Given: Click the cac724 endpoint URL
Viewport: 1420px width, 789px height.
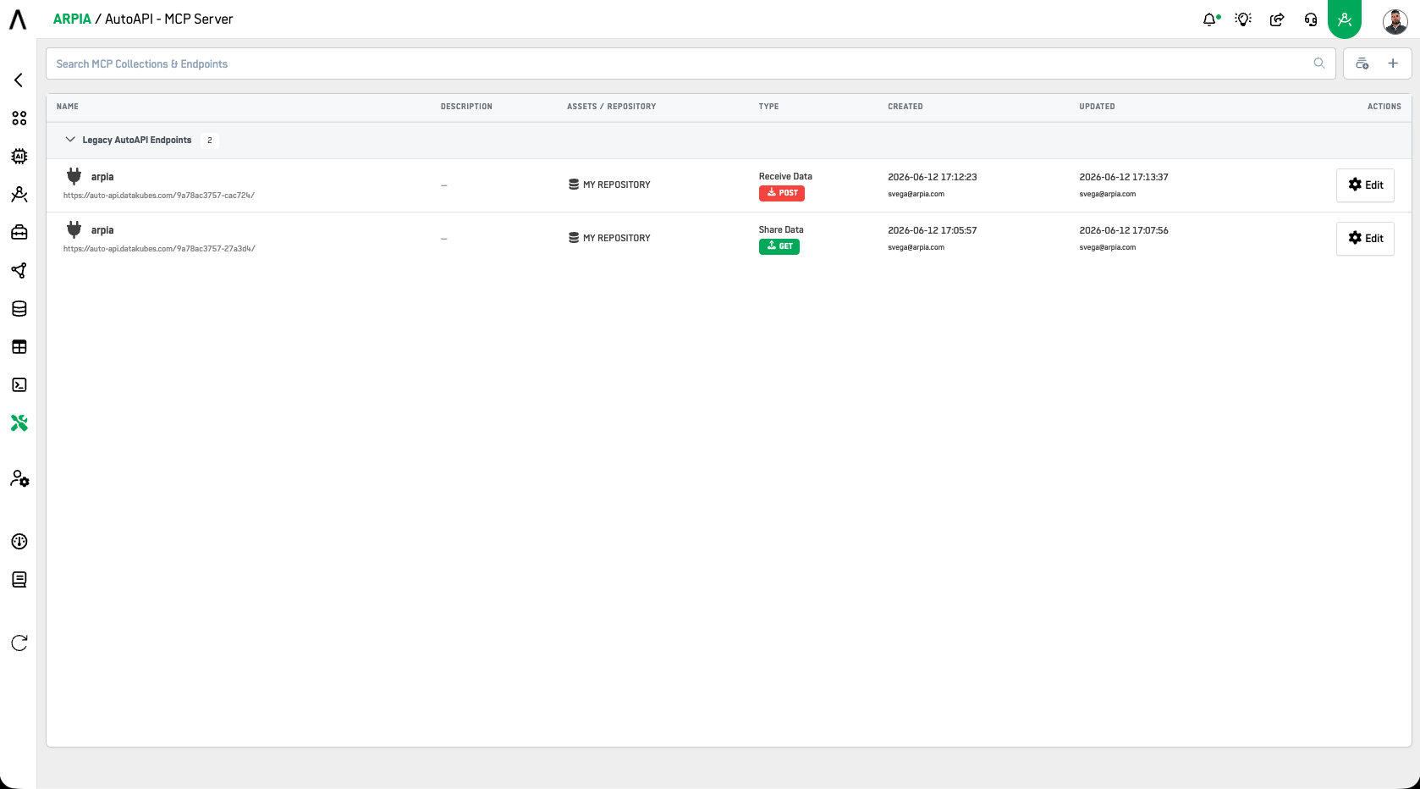Looking at the screenshot, I should 159,196.
